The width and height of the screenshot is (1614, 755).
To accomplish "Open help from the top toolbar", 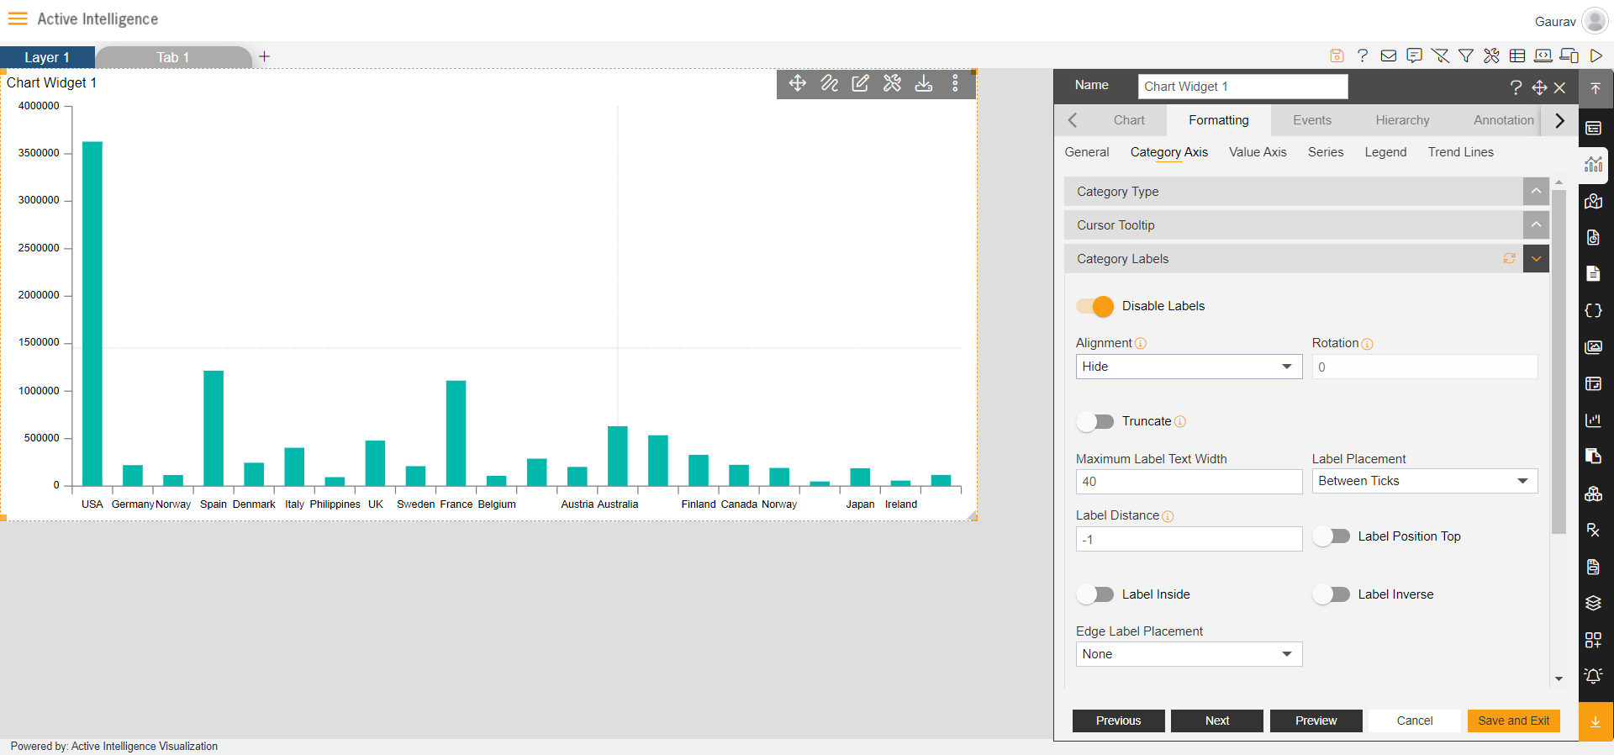I will click(x=1363, y=55).
